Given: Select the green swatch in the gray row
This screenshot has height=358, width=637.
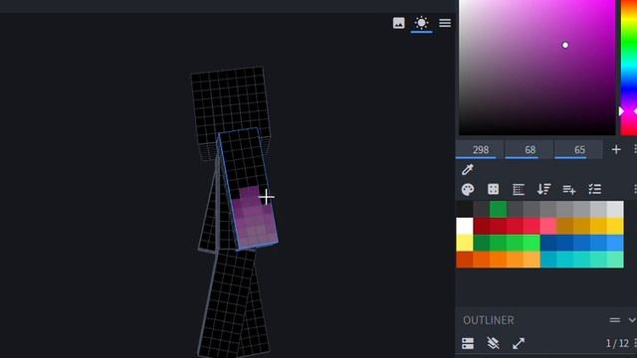Looking at the screenshot, I should 498,209.
